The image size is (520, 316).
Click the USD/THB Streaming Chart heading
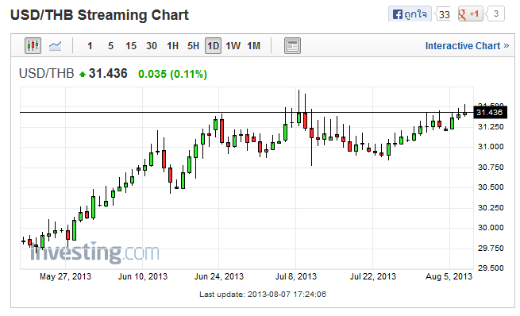(99, 15)
